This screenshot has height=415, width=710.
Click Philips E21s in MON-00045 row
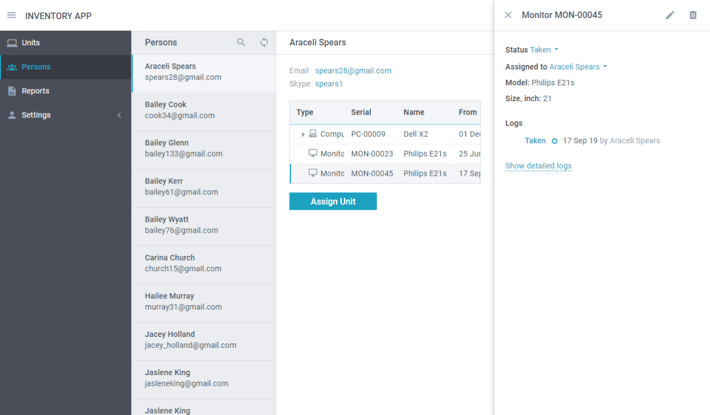pos(425,173)
